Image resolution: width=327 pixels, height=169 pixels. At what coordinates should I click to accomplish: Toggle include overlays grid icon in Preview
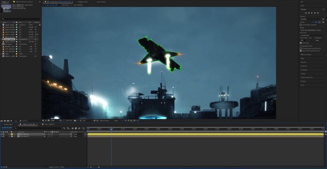pyautogui.click(x=319, y=22)
